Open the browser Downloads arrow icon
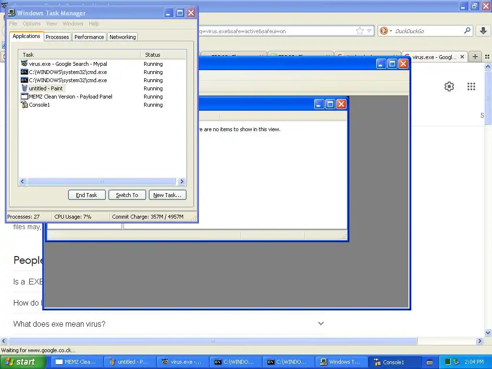Screen dimensions: 492x369 tap(483, 31)
